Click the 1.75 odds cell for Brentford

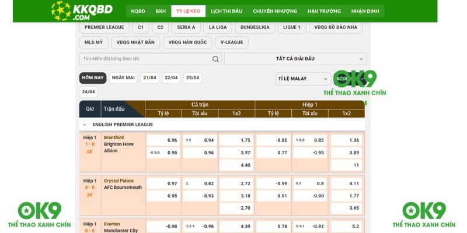tap(235, 140)
